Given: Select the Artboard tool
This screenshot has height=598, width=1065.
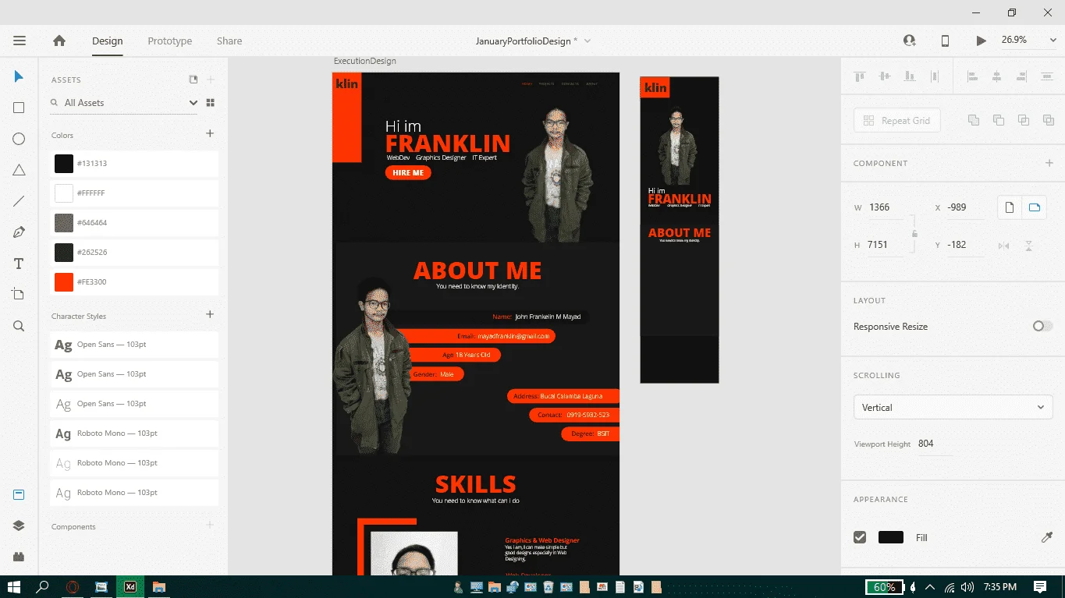Looking at the screenshot, I should coord(19,294).
